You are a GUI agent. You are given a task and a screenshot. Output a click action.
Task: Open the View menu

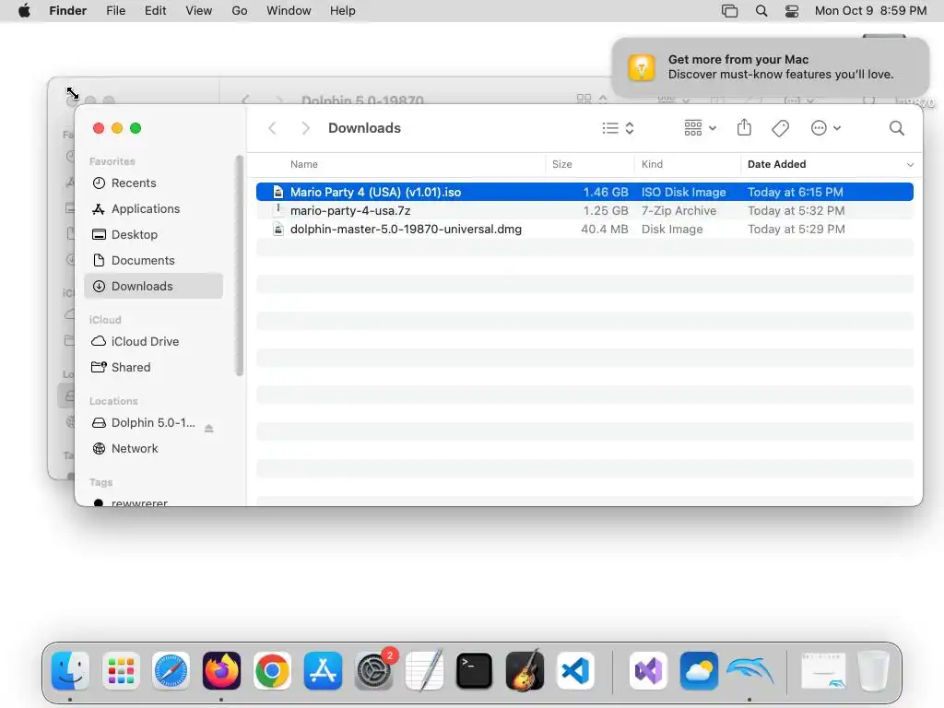tap(199, 11)
